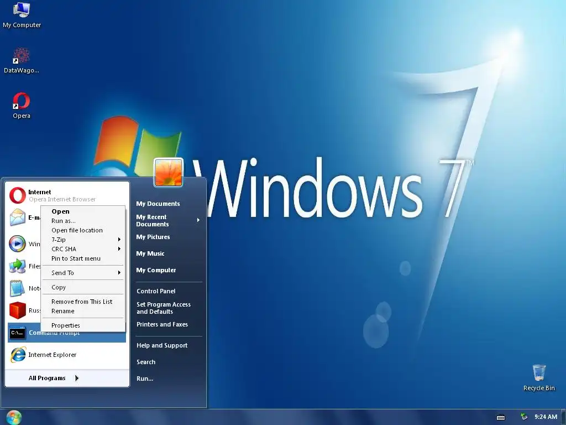Screen dimensions: 566x425
Task: Click the network tray icon beside clock
Action: [524, 417]
